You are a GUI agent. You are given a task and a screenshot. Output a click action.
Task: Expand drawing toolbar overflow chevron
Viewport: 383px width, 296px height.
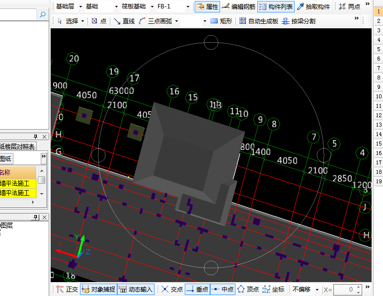357,18
